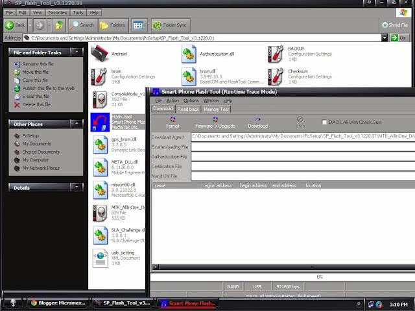Screen dimensions: 415x311
Task: Open PcSetup in Other Places
Action: click(x=30, y=135)
